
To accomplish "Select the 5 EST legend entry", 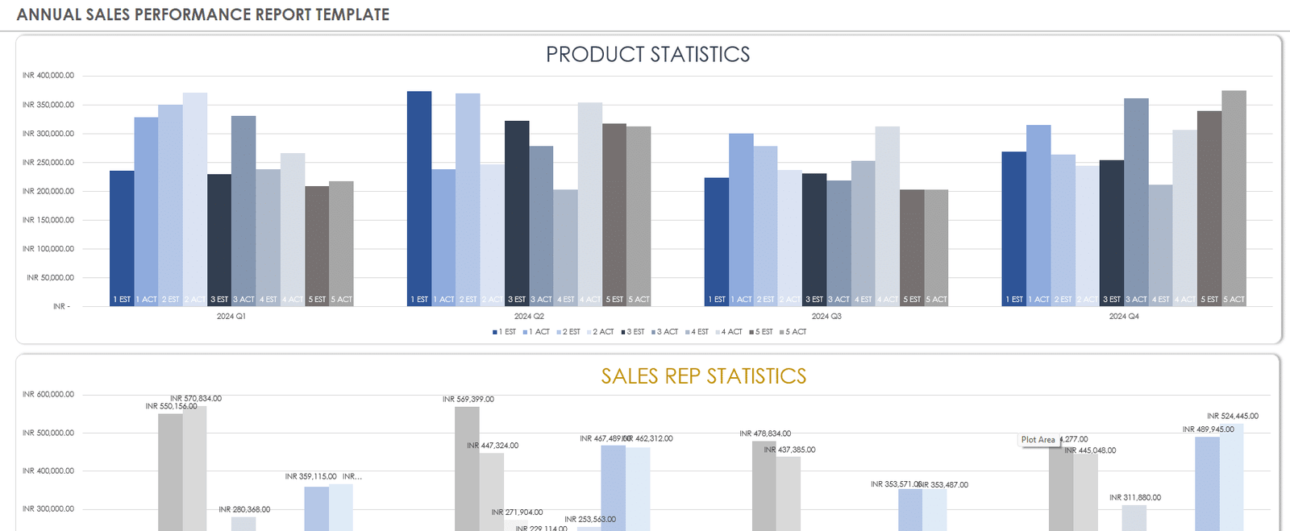I will point(764,332).
